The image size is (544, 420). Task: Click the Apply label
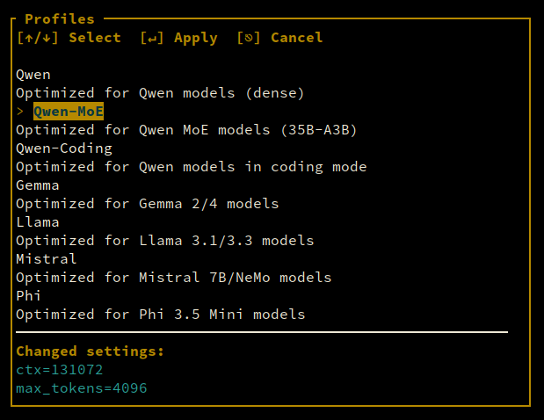coord(196,38)
